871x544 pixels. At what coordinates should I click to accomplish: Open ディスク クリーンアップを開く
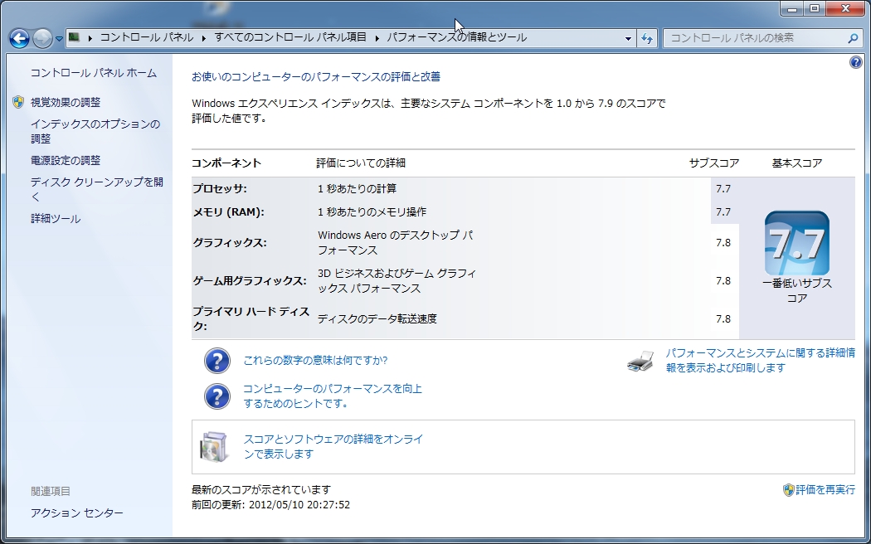(x=97, y=189)
